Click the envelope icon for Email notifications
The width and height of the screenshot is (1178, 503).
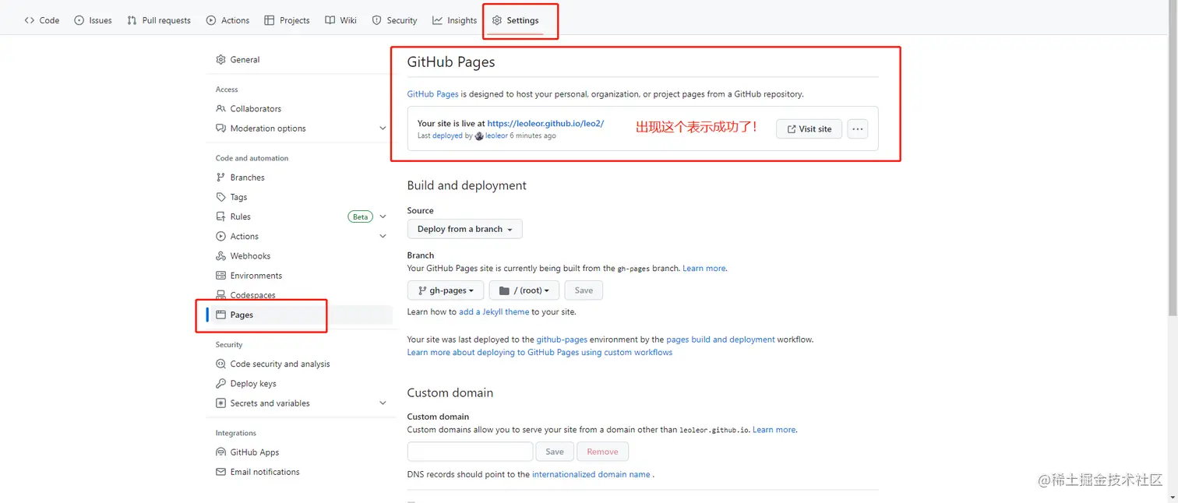click(220, 472)
